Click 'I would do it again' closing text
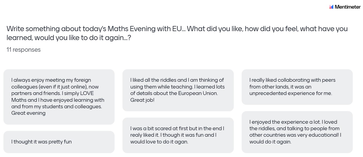The image size is (363, 157). pos(270,142)
